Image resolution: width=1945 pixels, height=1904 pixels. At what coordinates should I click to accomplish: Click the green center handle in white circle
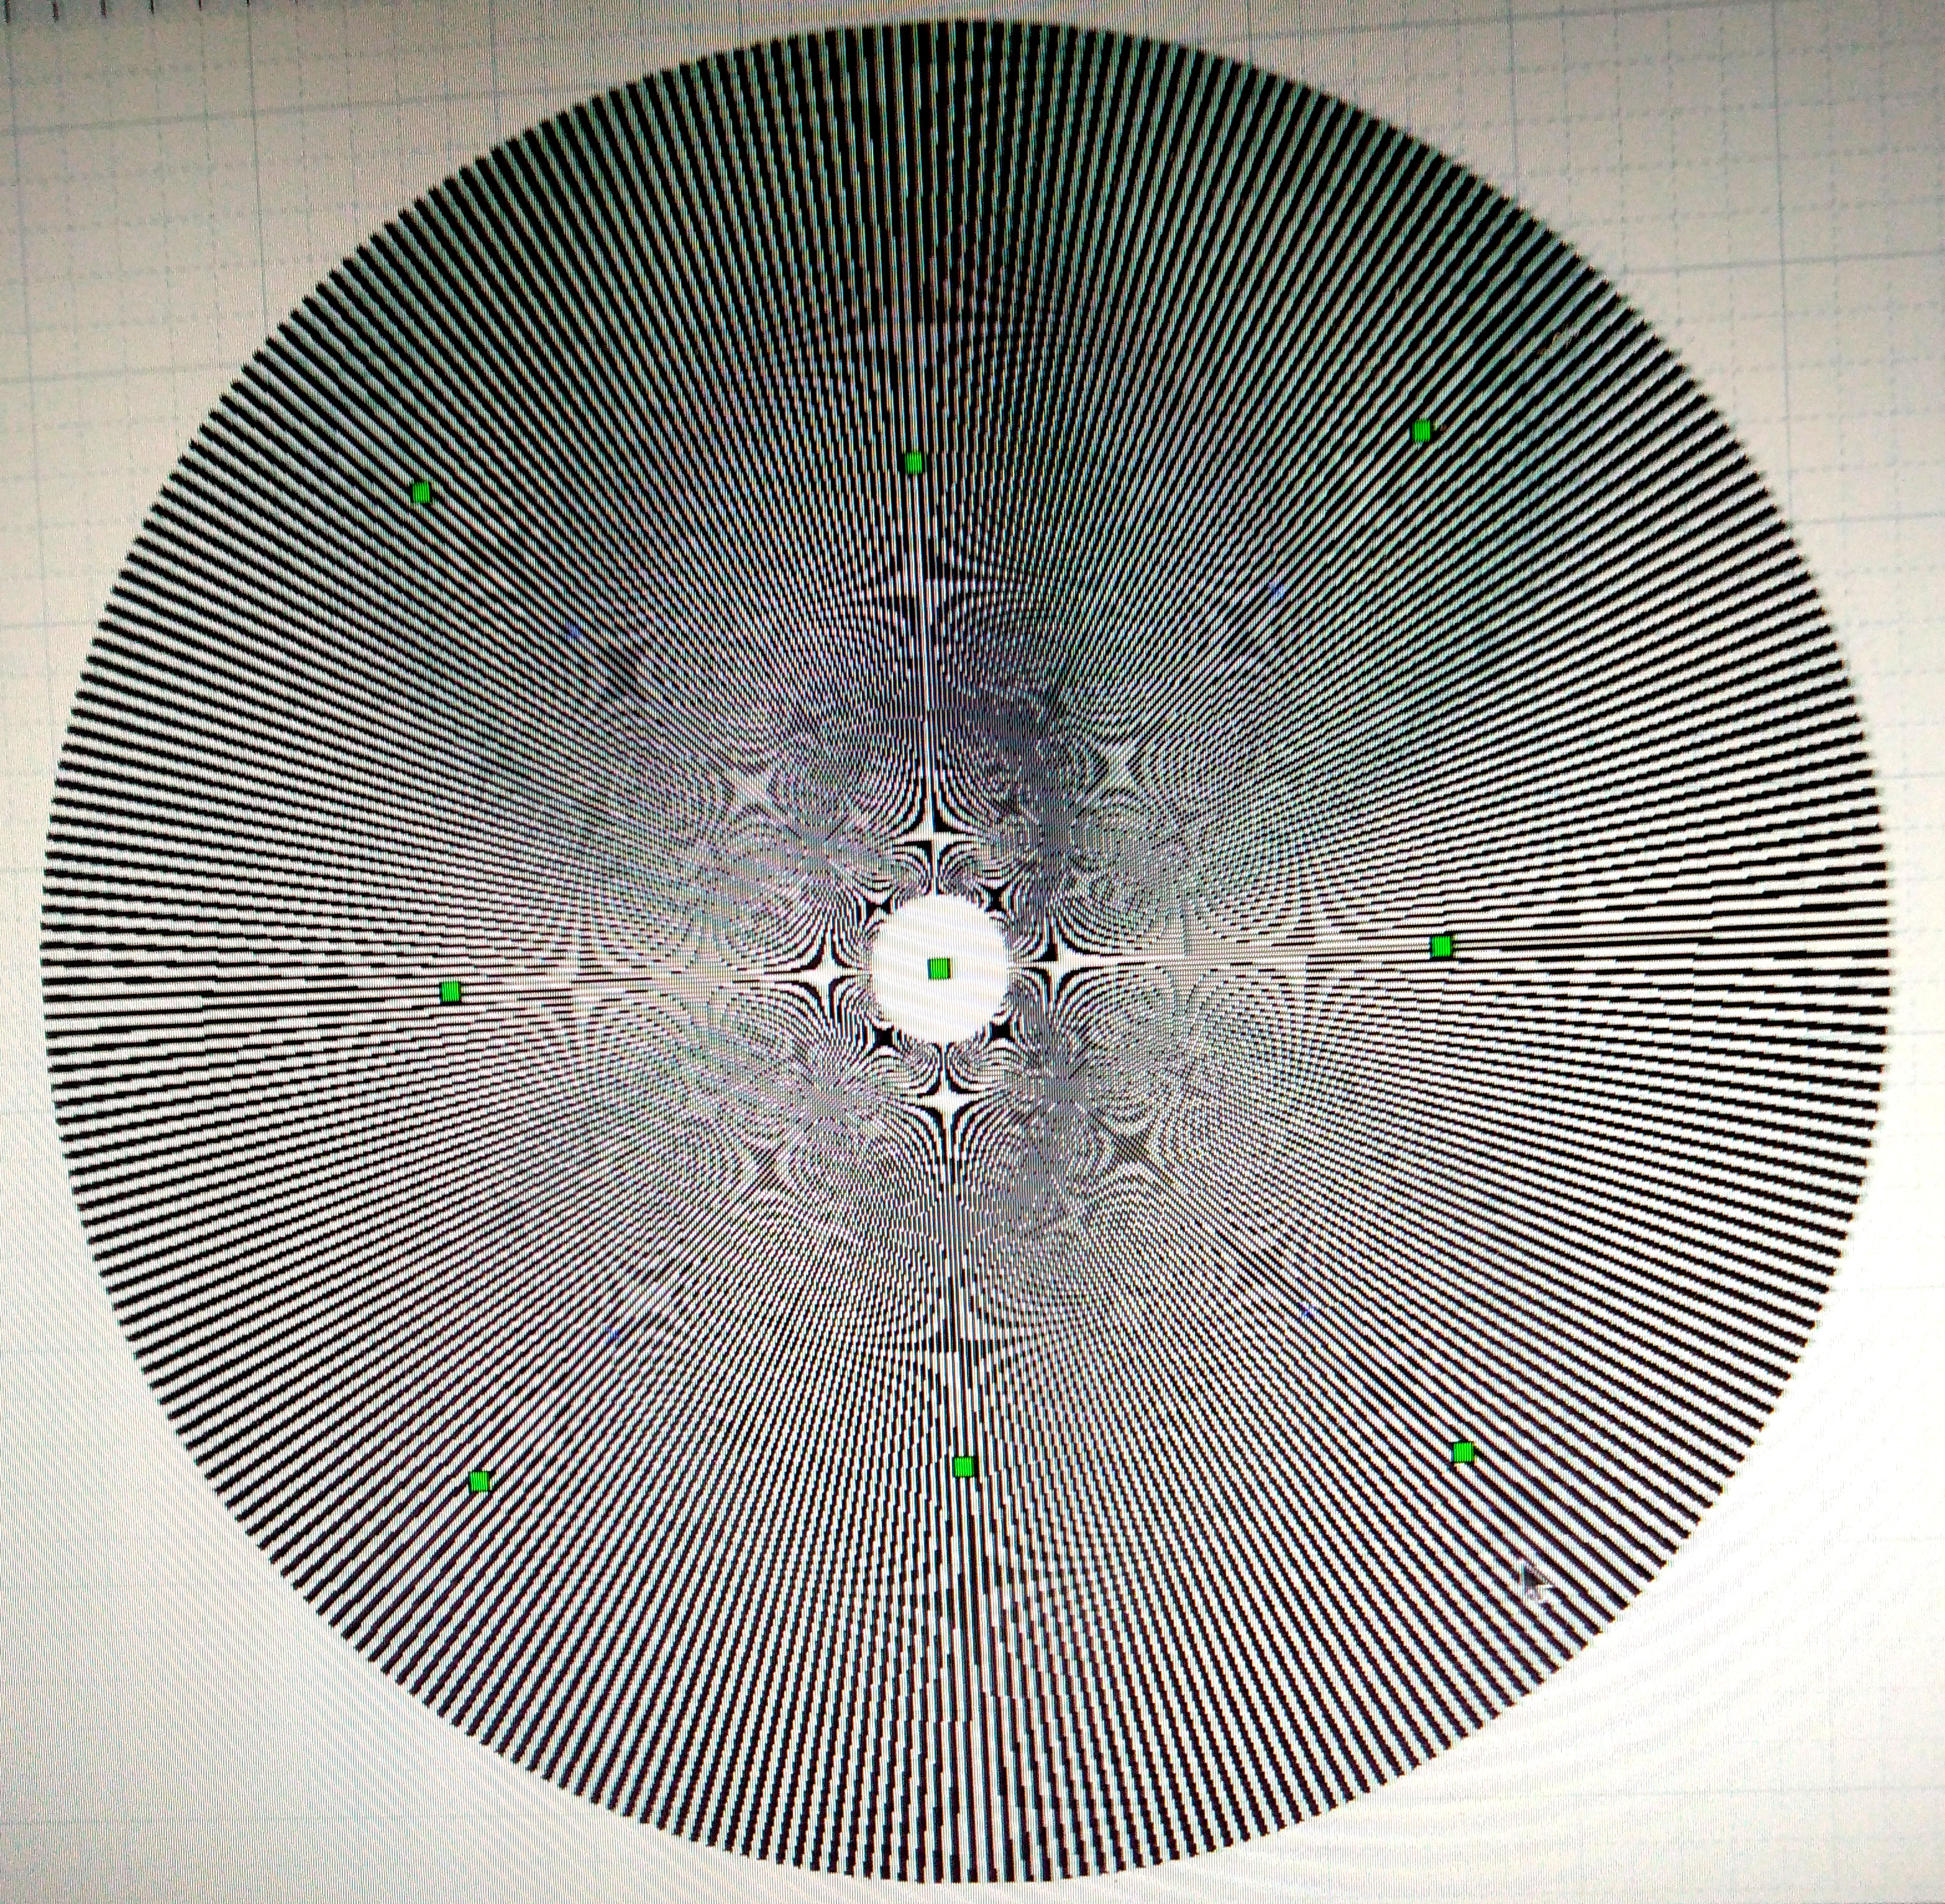point(940,968)
